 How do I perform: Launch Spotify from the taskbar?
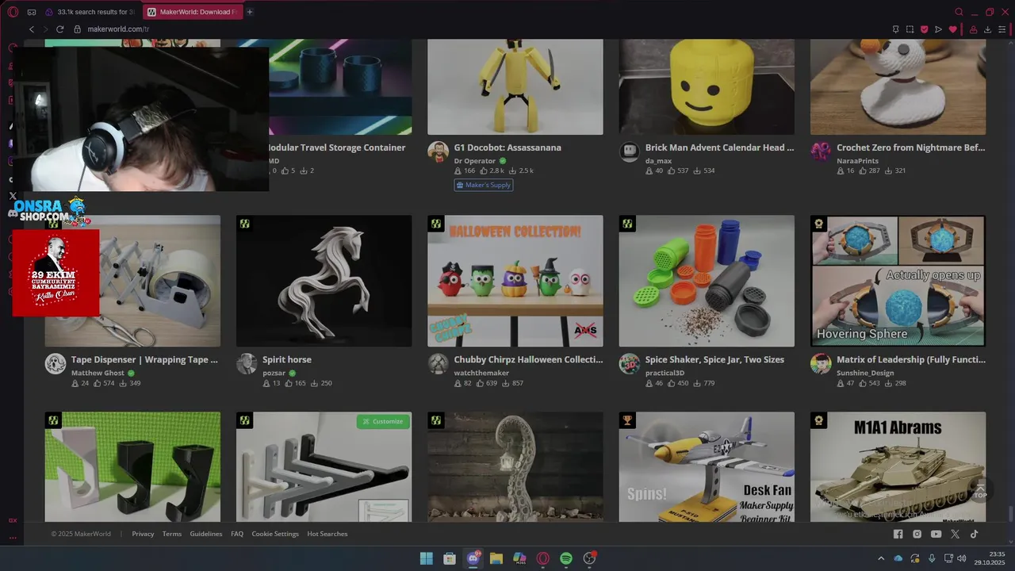point(566,558)
